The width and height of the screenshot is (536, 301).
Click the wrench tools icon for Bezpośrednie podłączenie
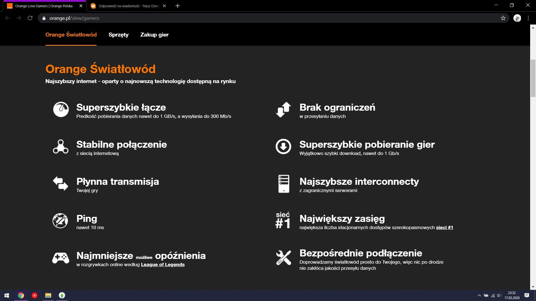click(283, 258)
